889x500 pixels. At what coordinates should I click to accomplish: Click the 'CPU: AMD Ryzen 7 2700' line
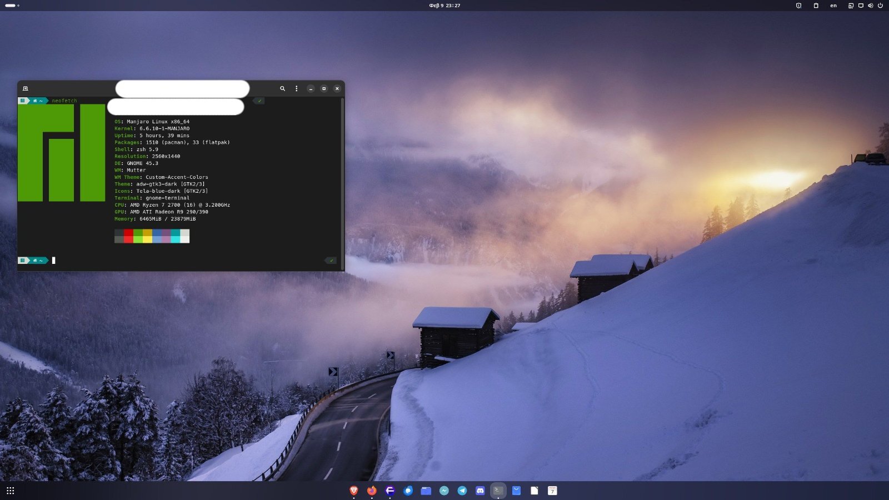click(172, 205)
